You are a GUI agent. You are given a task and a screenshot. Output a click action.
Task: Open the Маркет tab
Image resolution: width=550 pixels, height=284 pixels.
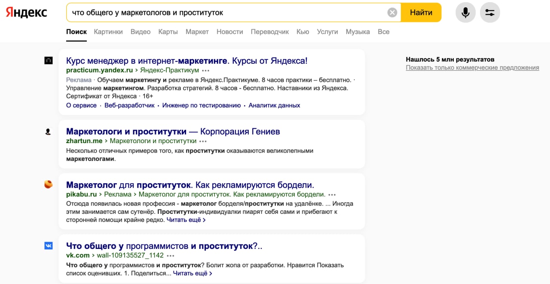[197, 32]
